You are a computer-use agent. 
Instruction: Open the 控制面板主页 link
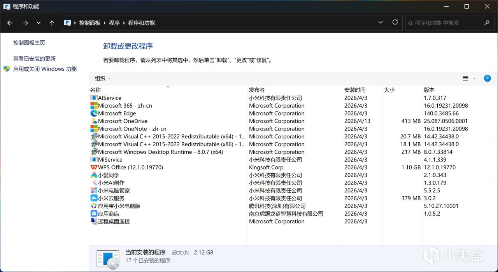coord(29,43)
